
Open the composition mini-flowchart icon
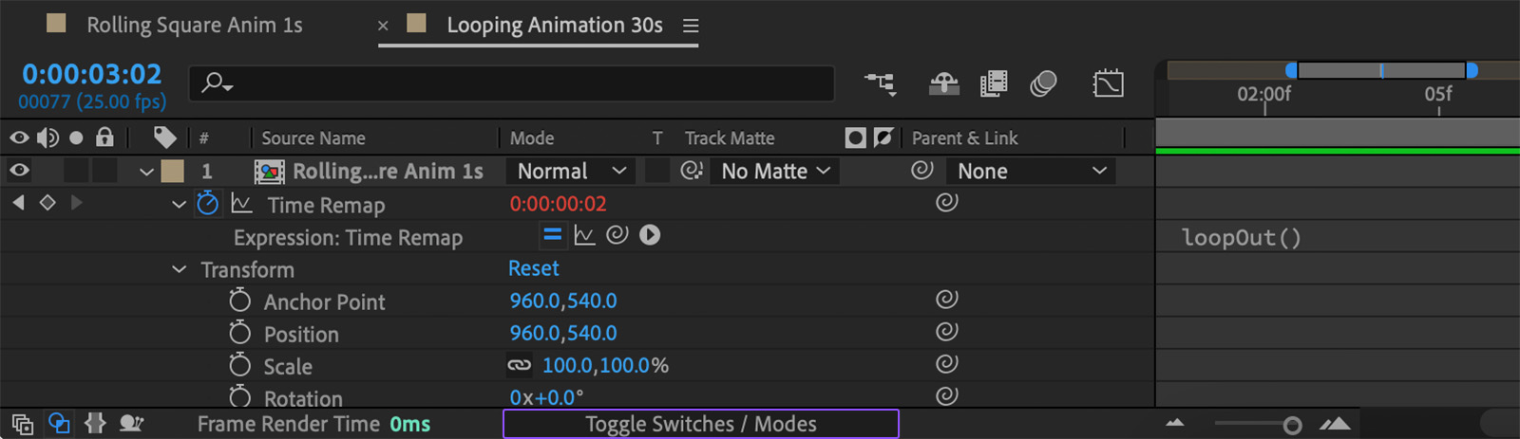pyautogui.click(x=880, y=84)
